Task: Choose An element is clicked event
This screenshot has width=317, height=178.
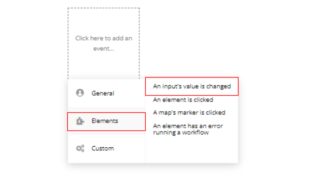Action: (183, 100)
